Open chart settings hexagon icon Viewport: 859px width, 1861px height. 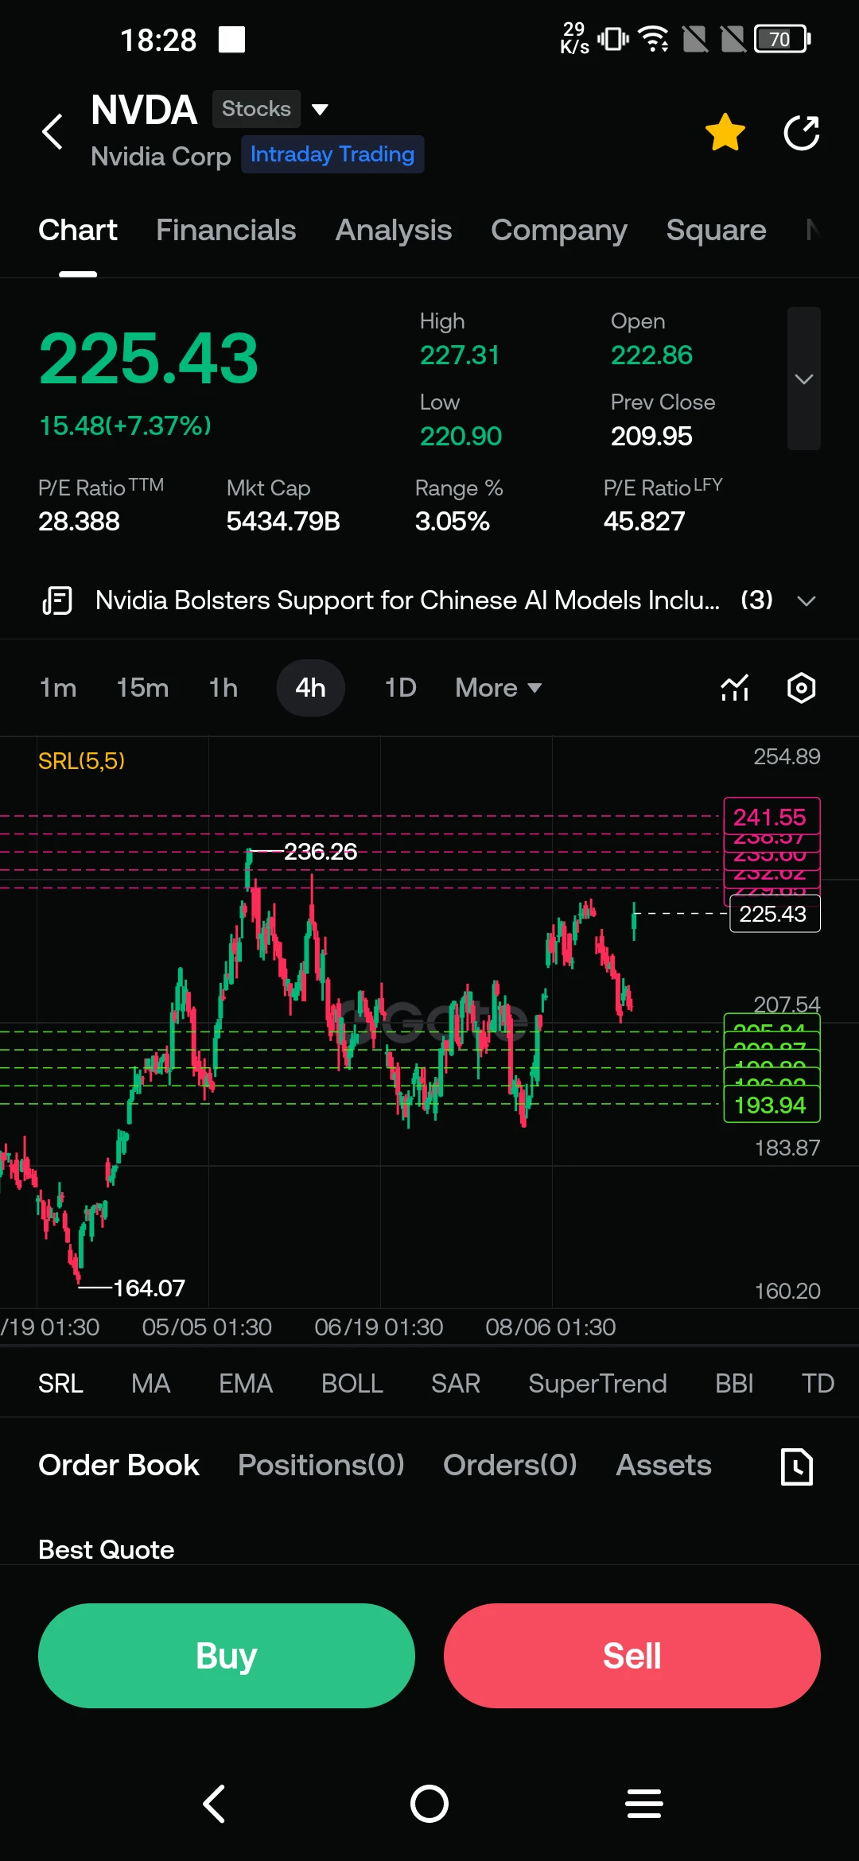(x=802, y=688)
